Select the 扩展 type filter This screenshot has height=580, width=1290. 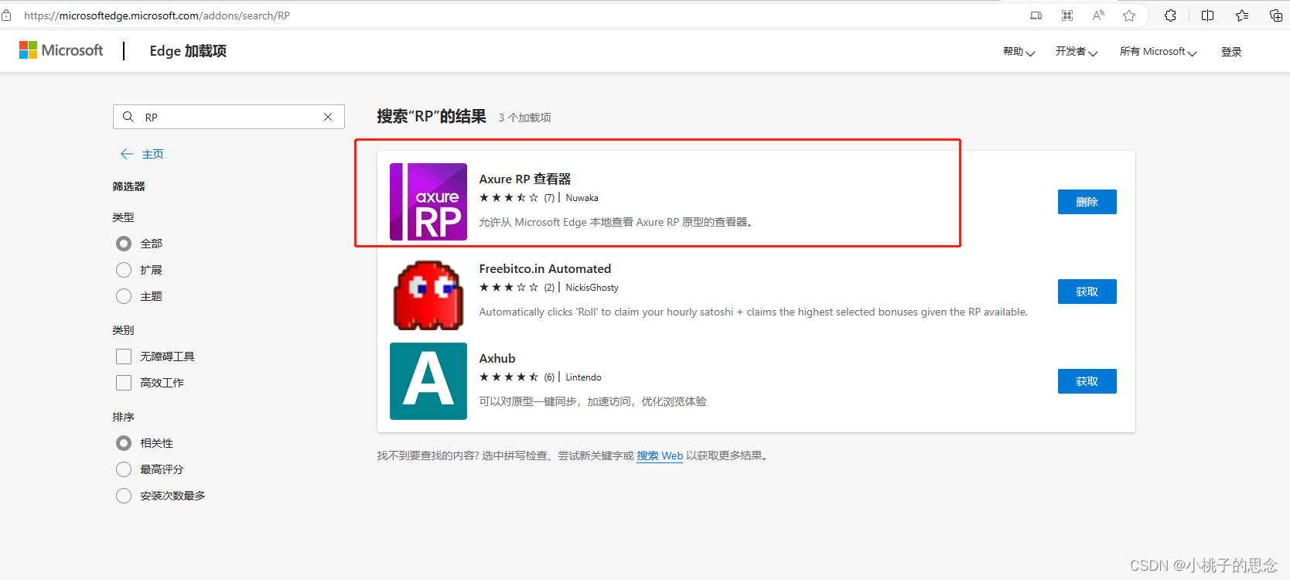124,270
